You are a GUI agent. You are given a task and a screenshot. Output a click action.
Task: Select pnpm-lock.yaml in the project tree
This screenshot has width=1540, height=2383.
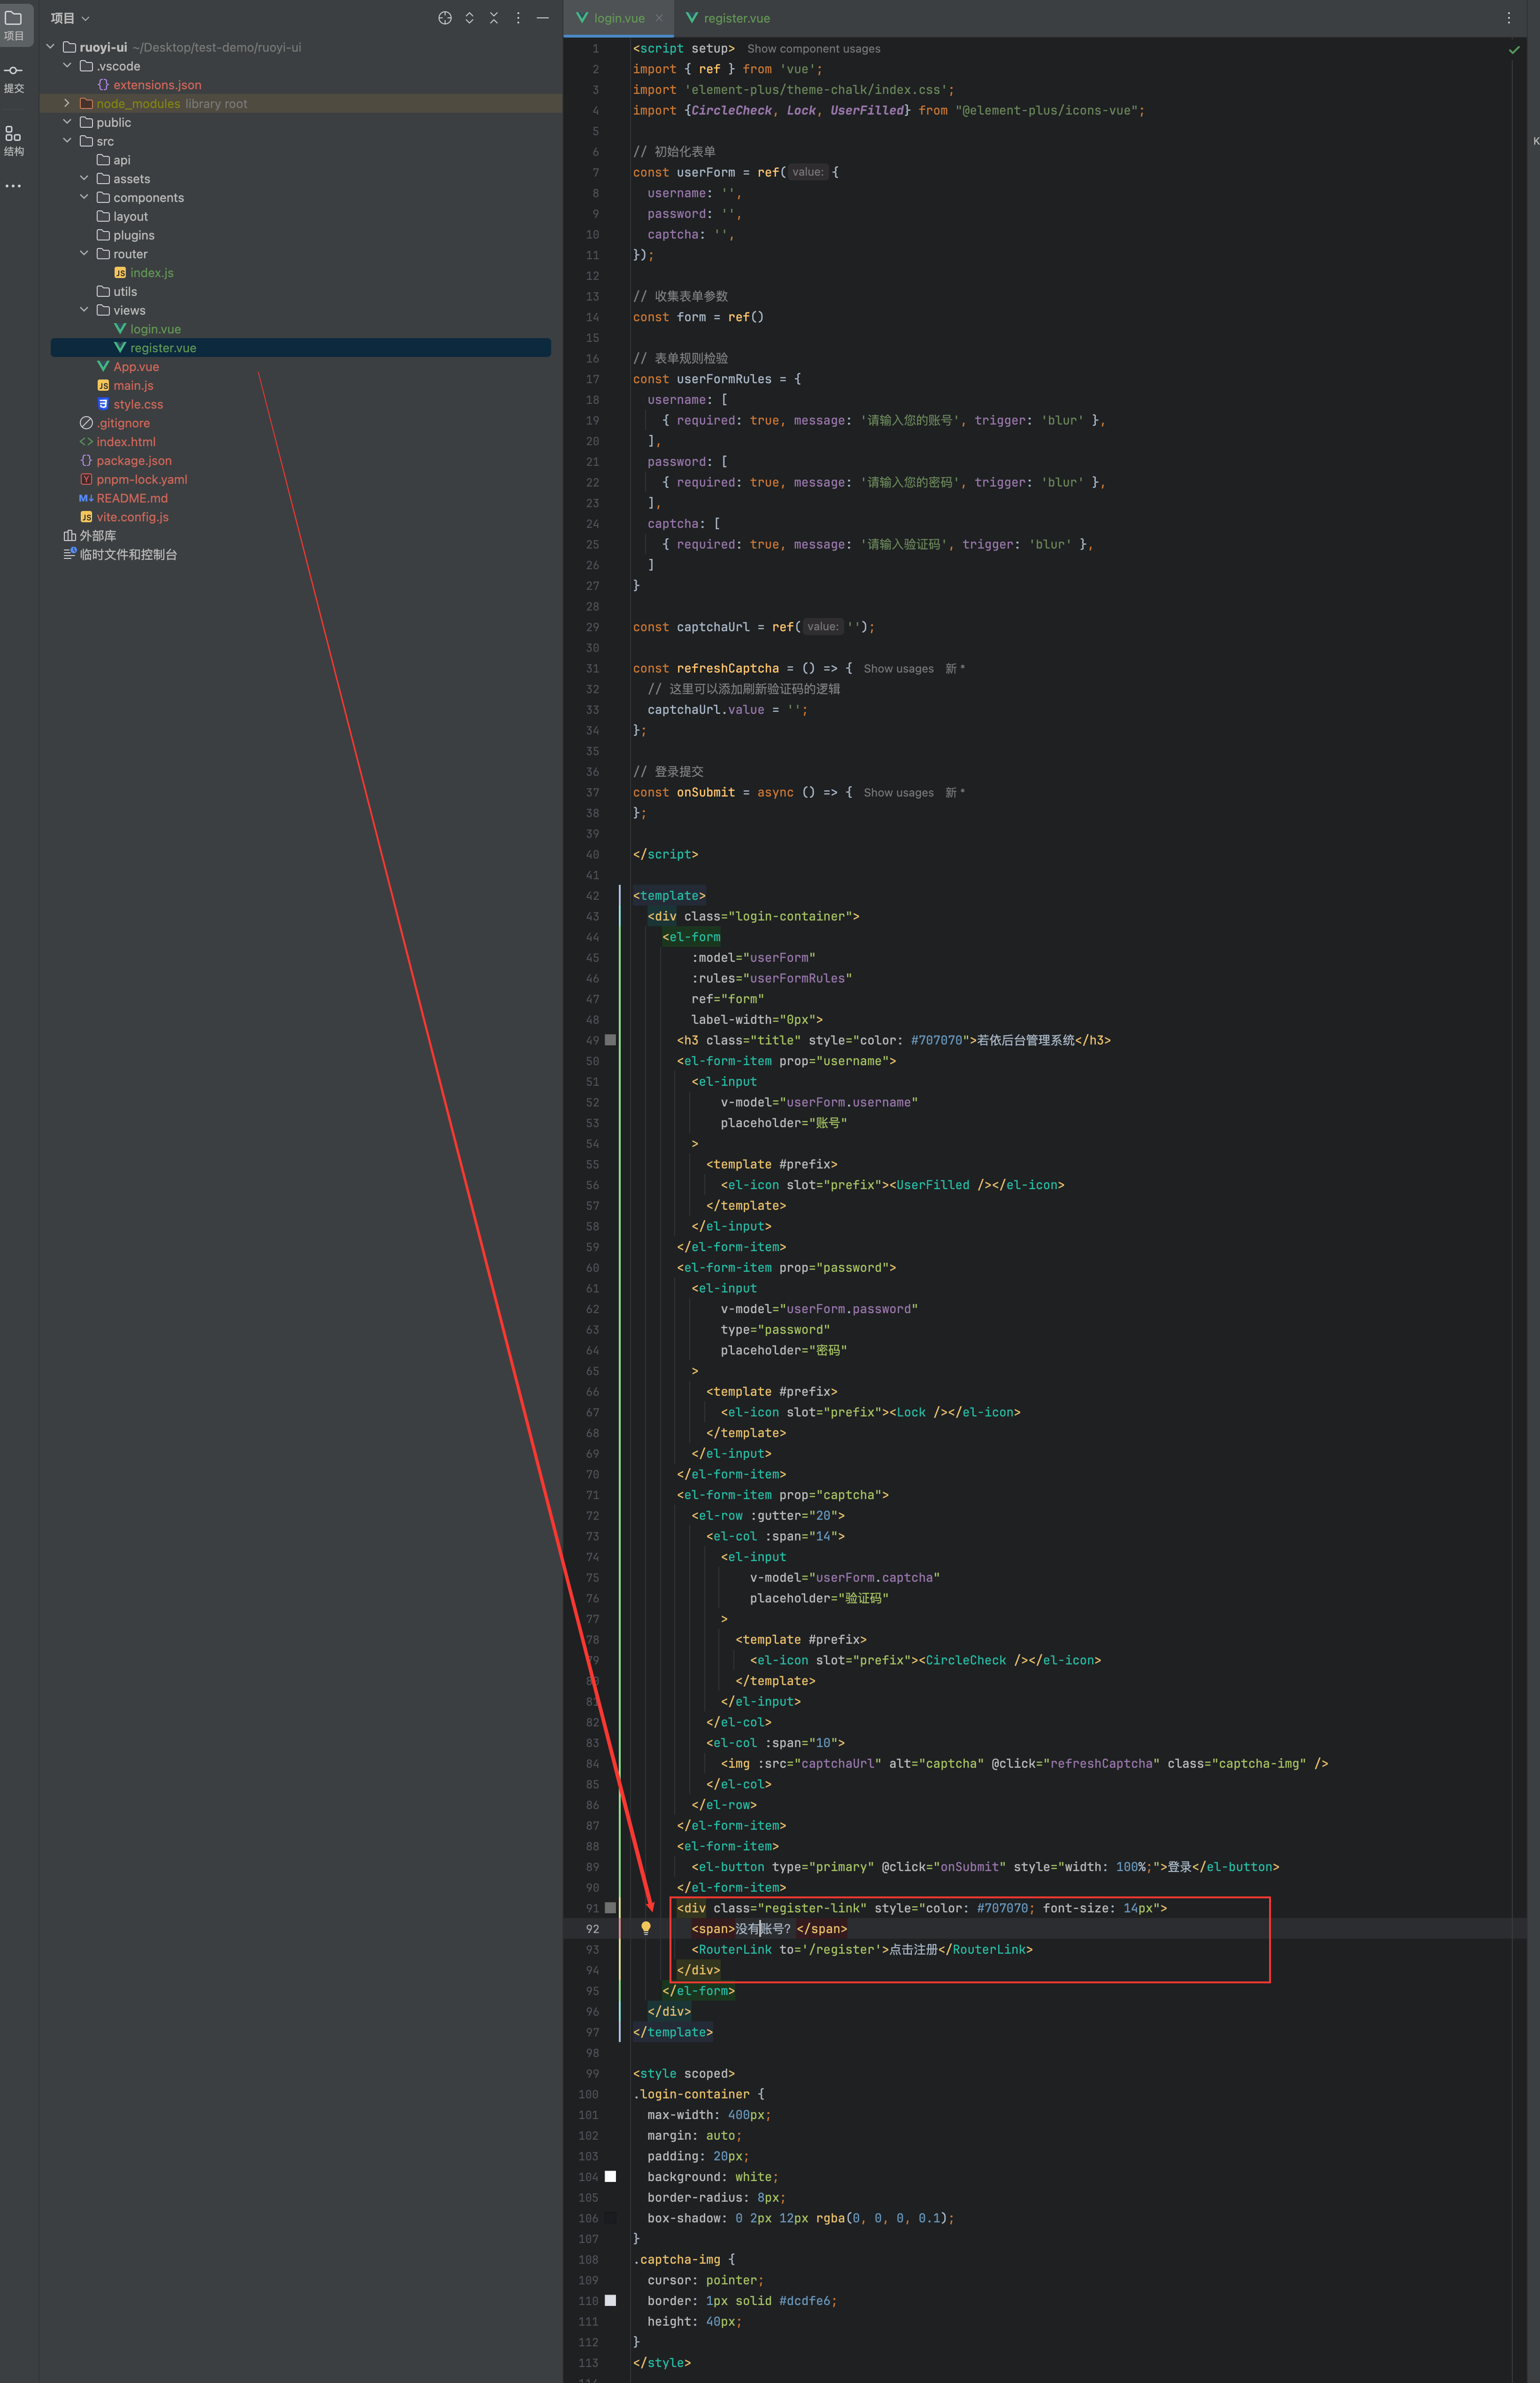pos(134,479)
